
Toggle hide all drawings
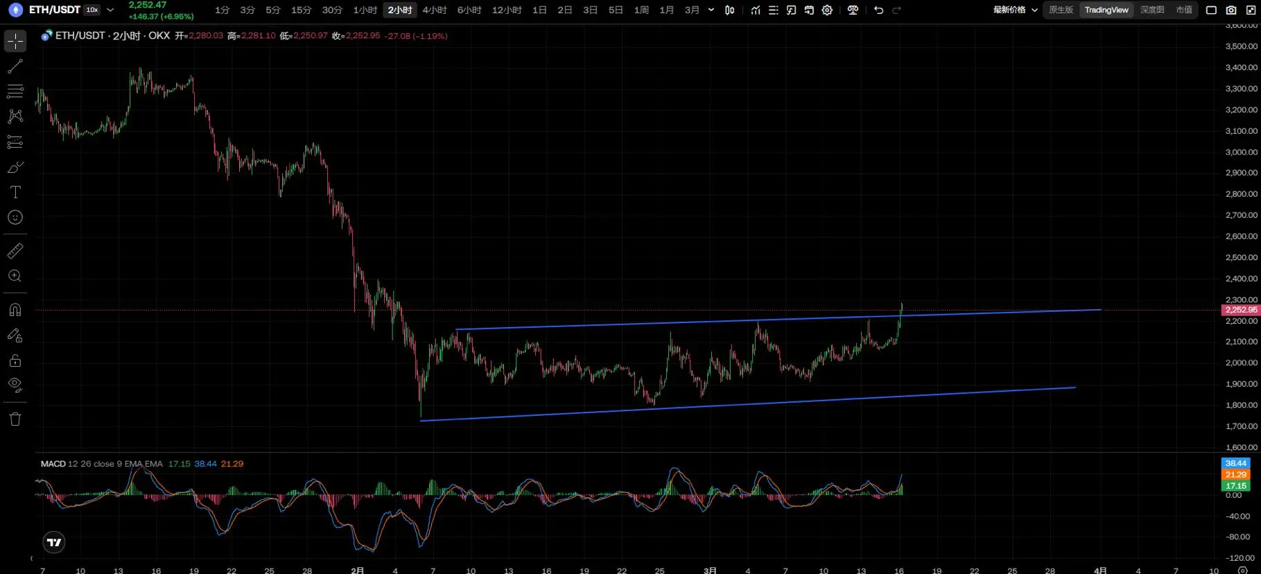(15, 385)
